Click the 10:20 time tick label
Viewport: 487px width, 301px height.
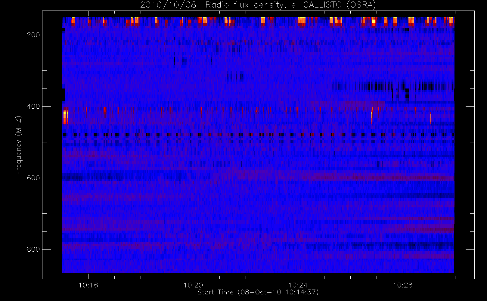tap(193, 285)
